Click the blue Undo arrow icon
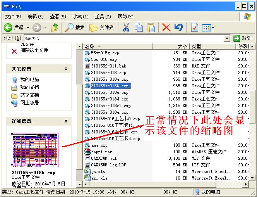 pos(178,28)
